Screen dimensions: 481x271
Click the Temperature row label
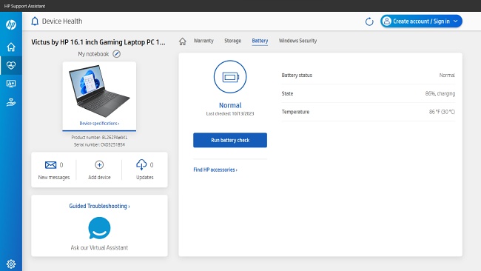click(x=295, y=112)
